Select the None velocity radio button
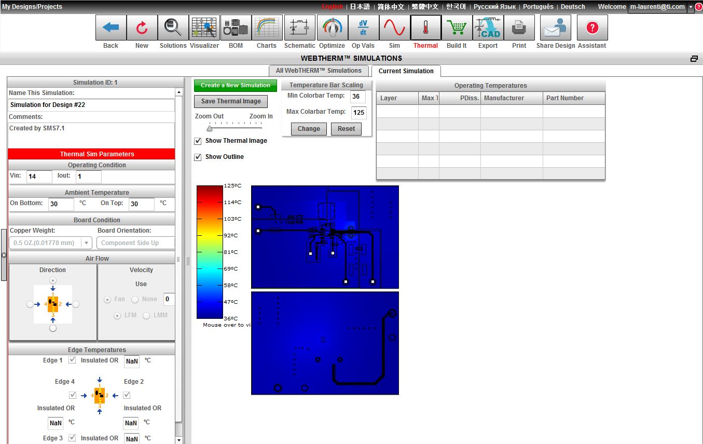Screen dimensions: 703x444 pos(135,300)
